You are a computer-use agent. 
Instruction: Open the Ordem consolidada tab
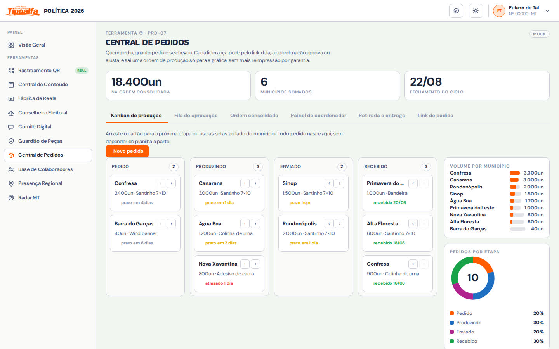click(x=254, y=116)
